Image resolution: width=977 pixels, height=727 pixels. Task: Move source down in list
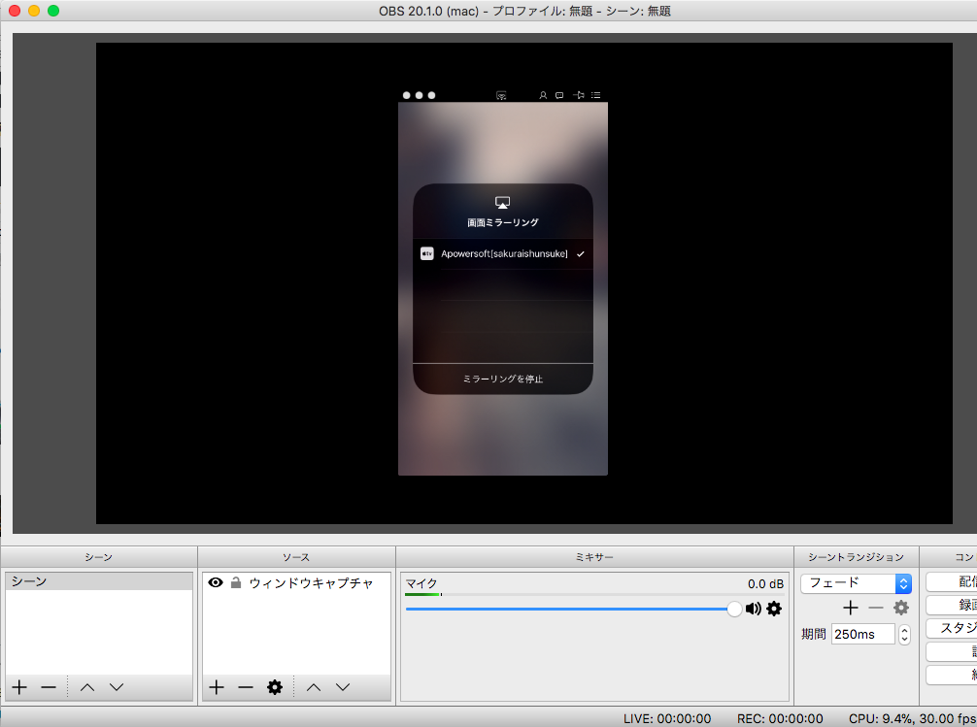pos(343,687)
